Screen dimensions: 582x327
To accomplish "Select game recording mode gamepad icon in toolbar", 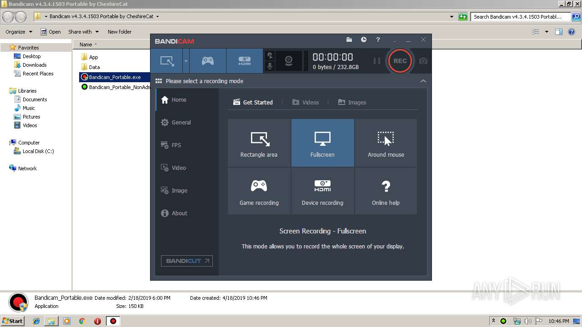I will [x=208, y=61].
